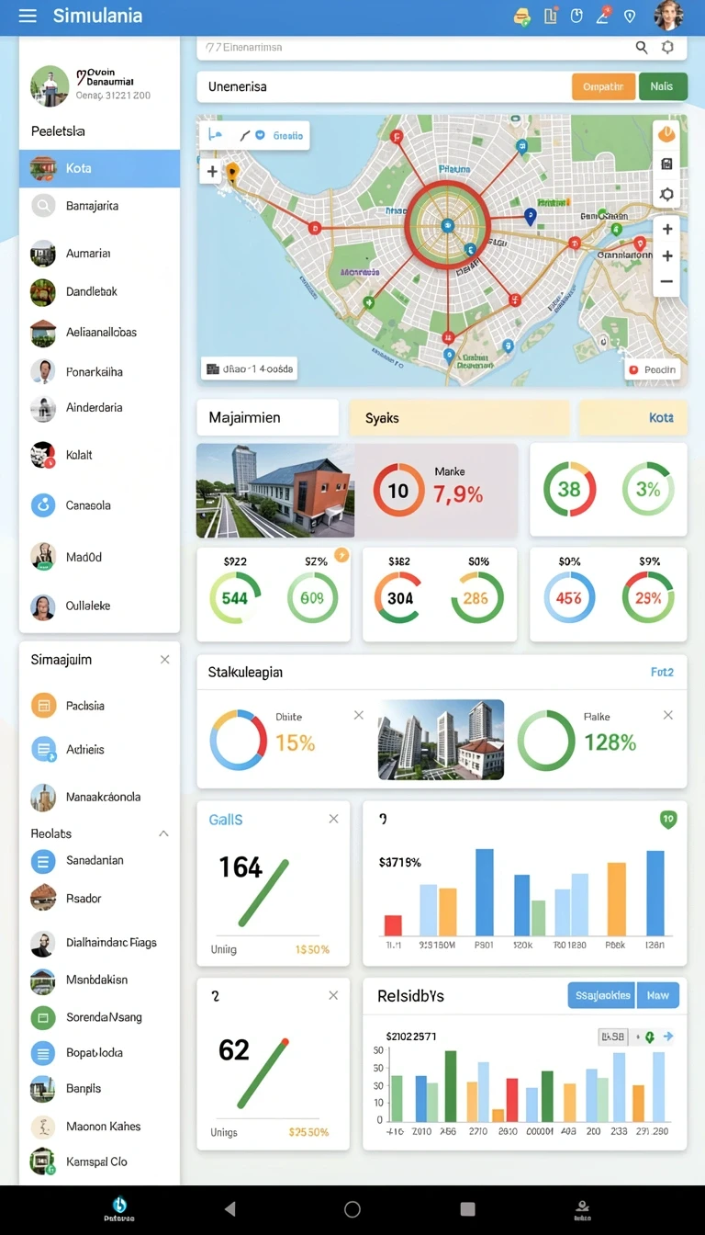
Task: Open the school building thumbnail
Action: point(275,491)
